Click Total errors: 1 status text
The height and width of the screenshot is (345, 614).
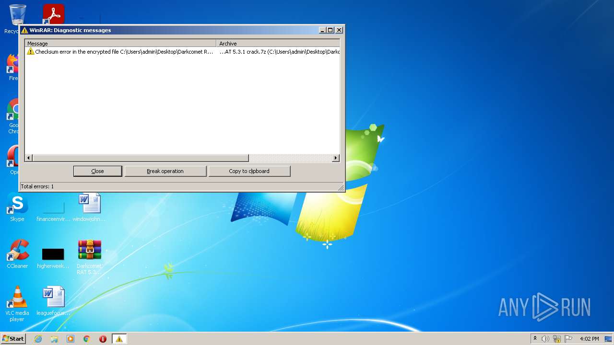(37, 186)
